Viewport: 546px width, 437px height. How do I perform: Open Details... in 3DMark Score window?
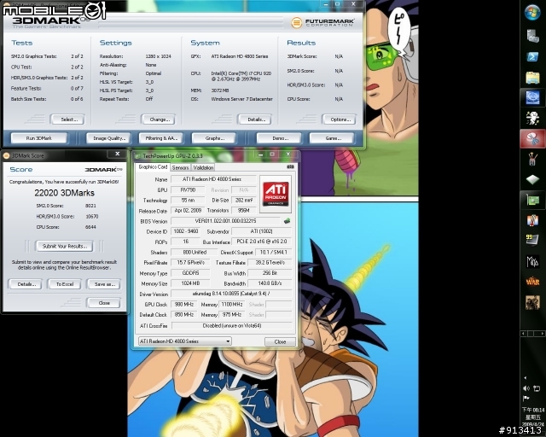click(25, 284)
